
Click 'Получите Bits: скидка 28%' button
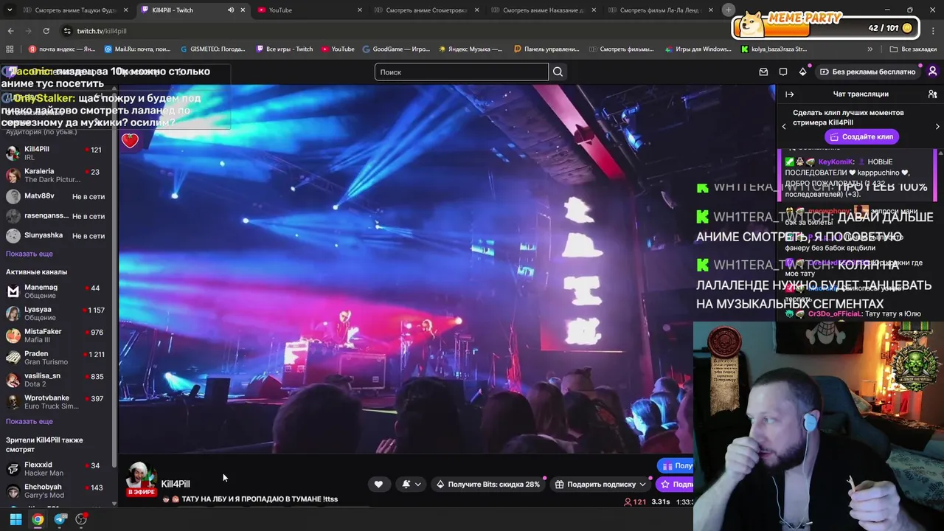click(488, 484)
